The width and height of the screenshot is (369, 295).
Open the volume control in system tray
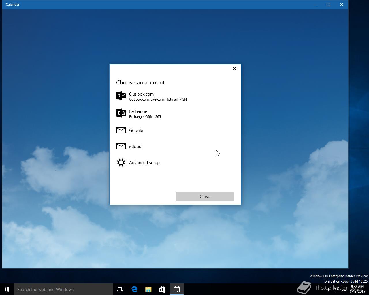click(337, 289)
